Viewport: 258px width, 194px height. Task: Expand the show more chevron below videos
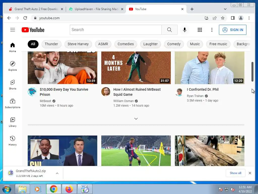136,119
